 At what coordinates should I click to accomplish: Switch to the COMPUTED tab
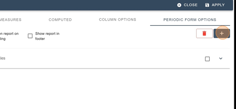tap(60, 20)
